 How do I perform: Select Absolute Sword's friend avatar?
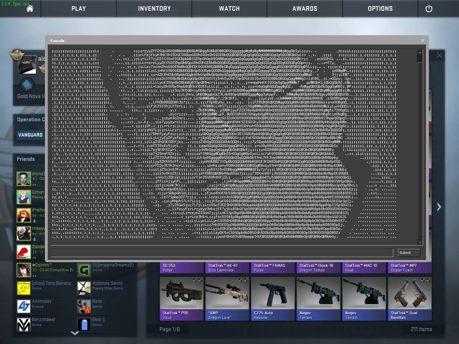84,288
